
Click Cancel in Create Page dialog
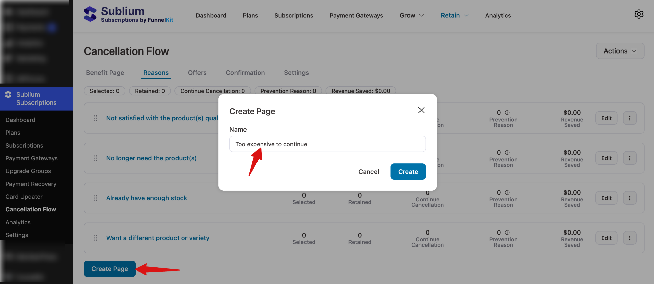coord(368,172)
